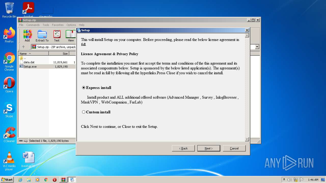Open livestue.rtf document on desktop
The width and height of the screenshot is (326, 183).
tap(28, 160)
